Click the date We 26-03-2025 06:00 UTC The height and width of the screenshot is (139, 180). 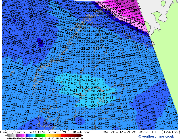[x=132, y=132]
